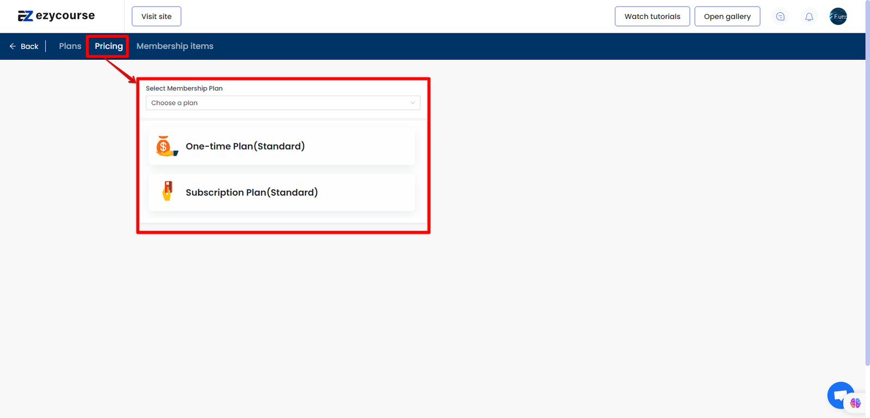Screen dimensions: 870x418
Task: Select the Pricing tab
Action: point(109,46)
